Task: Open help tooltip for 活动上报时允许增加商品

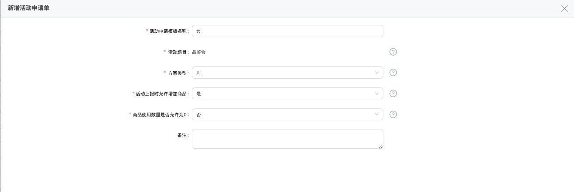Action: pos(393,94)
